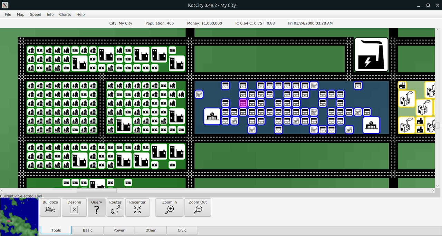Image resolution: width=442 pixels, height=236 pixels.
Task: Open the Help menu
Action: pos(80,14)
